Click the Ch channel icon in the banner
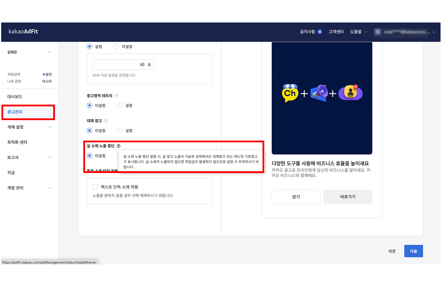The height and width of the screenshot is (287, 442). click(290, 93)
